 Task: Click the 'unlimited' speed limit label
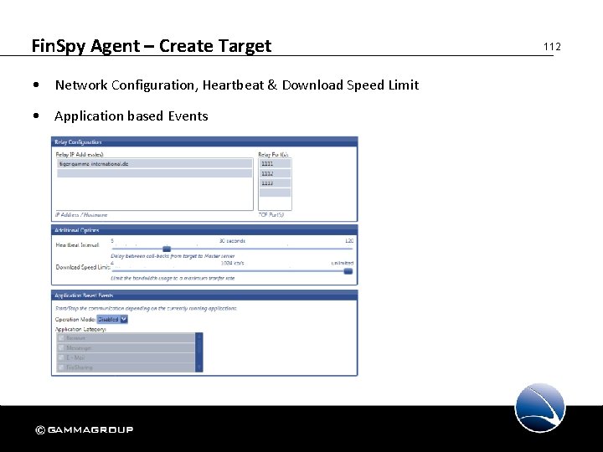click(x=342, y=263)
